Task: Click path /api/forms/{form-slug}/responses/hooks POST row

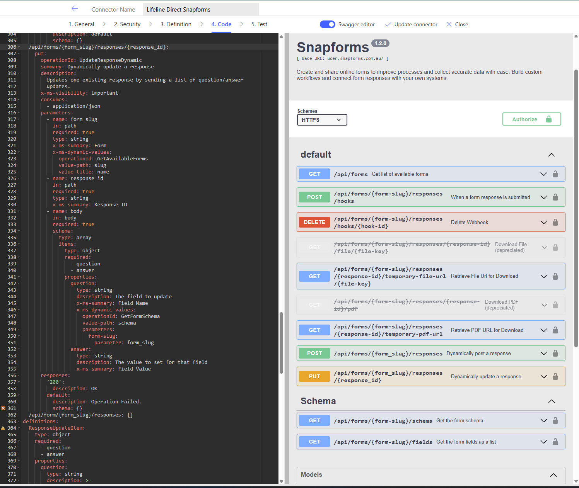Action: point(388,197)
